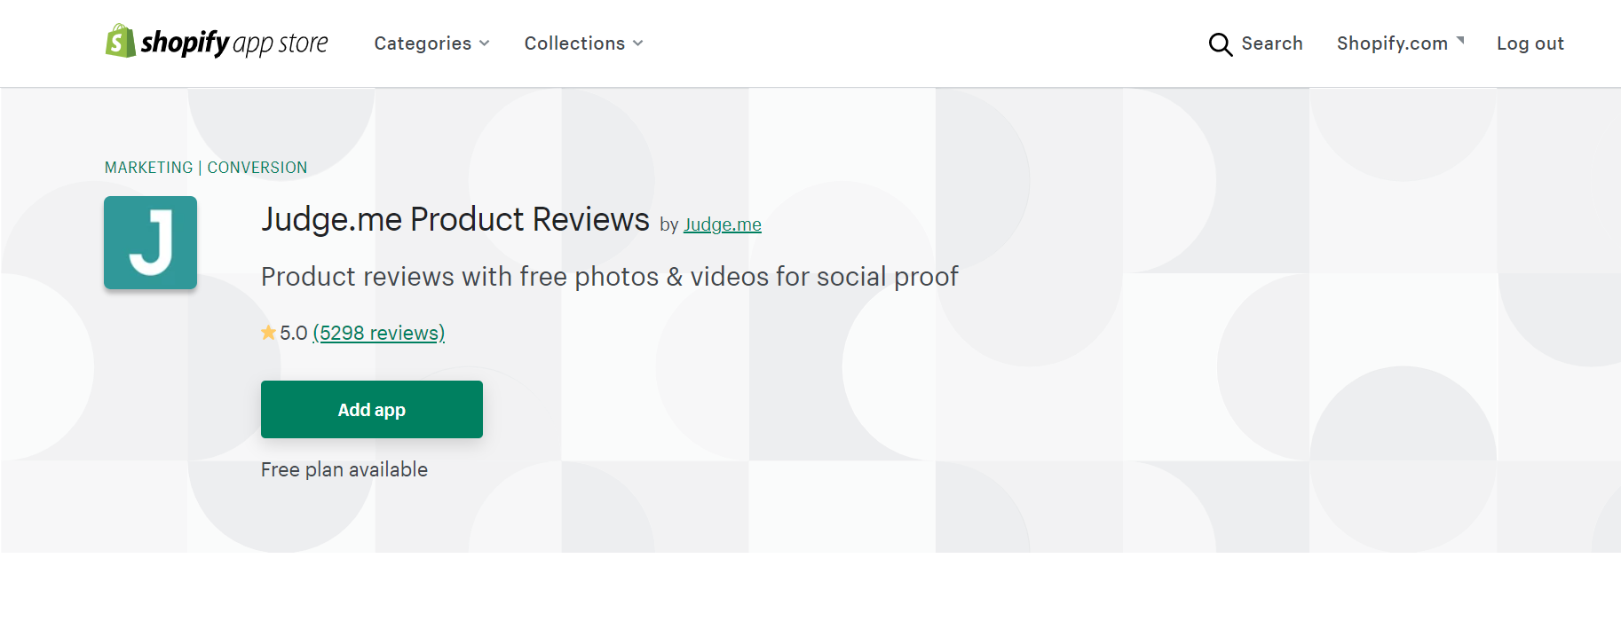The width and height of the screenshot is (1621, 637).
Task: Click the Judge.me Product Reviews title
Action: click(x=455, y=220)
